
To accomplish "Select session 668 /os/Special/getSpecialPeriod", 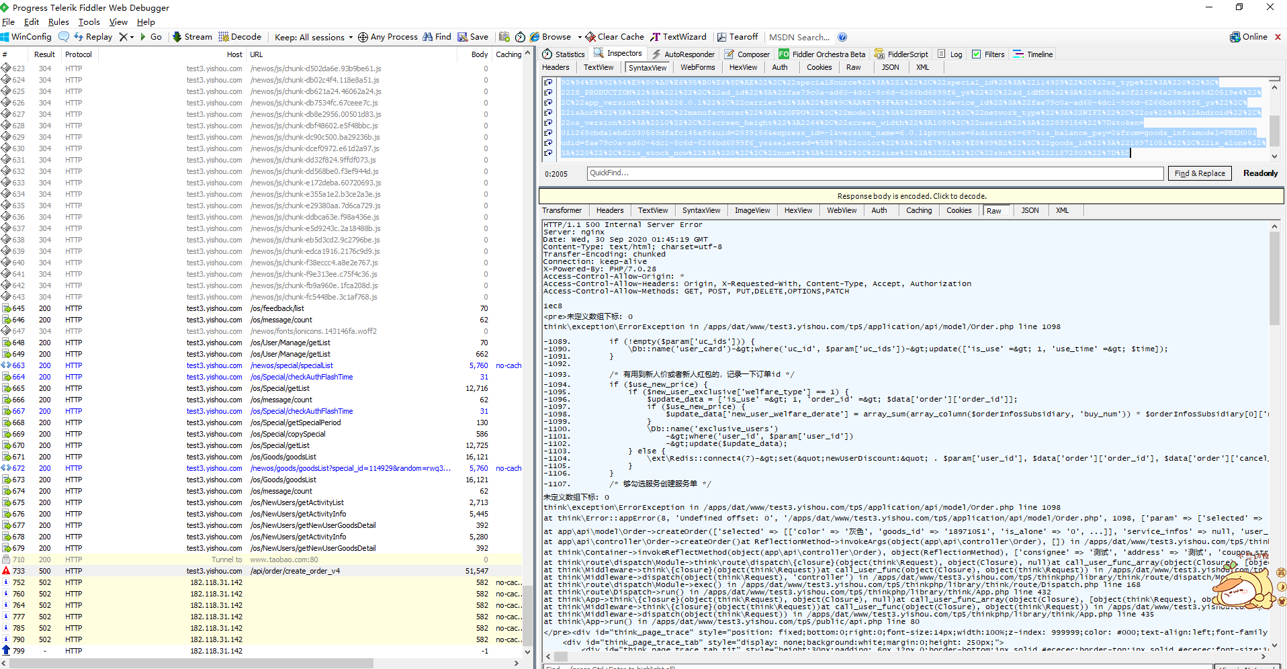I will point(261,422).
